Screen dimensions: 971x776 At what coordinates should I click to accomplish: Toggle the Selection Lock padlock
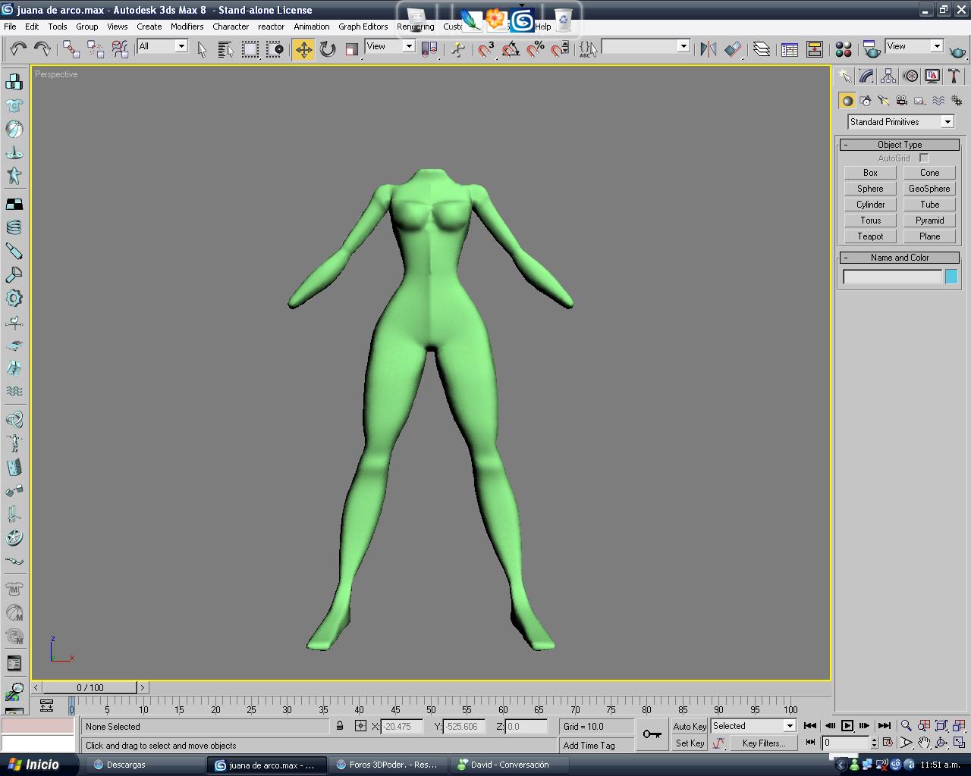pos(340,725)
